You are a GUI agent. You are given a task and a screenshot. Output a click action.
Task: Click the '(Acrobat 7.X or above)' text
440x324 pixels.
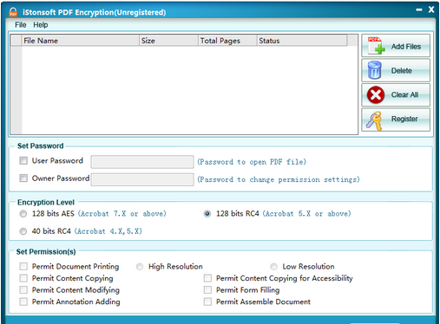tap(122, 214)
